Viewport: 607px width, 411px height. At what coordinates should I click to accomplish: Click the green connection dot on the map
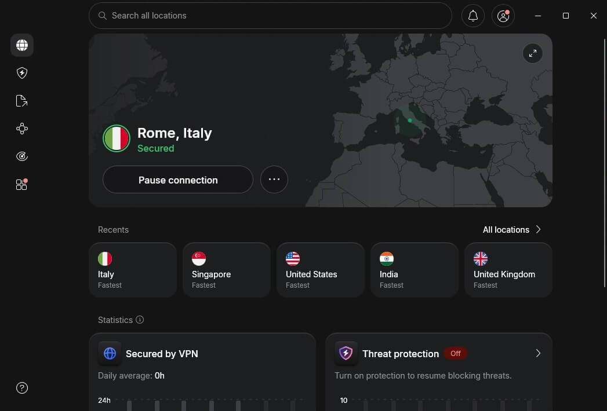coord(410,120)
